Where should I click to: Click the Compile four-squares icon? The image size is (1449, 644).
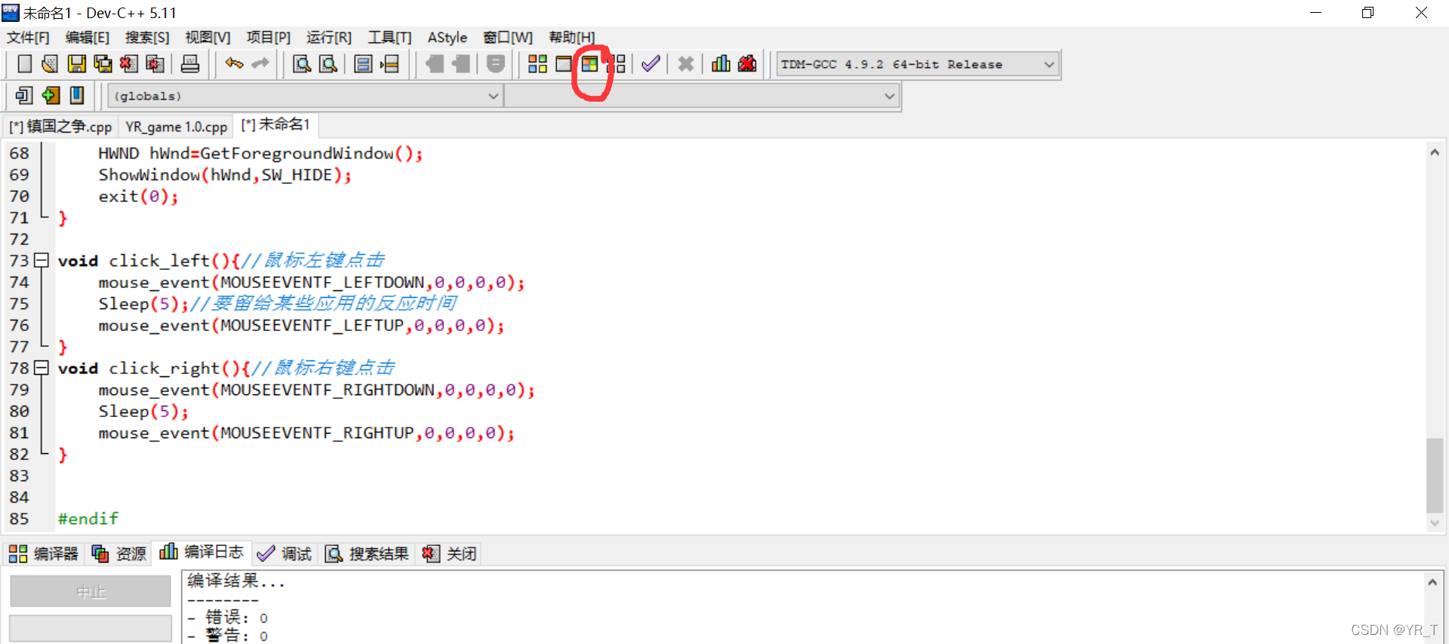point(537,64)
